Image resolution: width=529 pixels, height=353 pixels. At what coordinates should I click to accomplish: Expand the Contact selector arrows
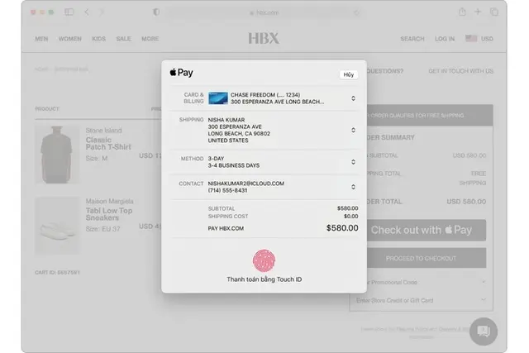353,187
